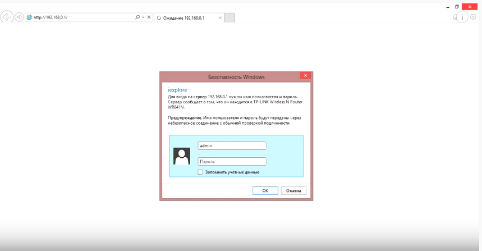482x251 pixels.
Task: Select the 'Ожидание 192.168.0.1' tab
Action: coord(184,18)
